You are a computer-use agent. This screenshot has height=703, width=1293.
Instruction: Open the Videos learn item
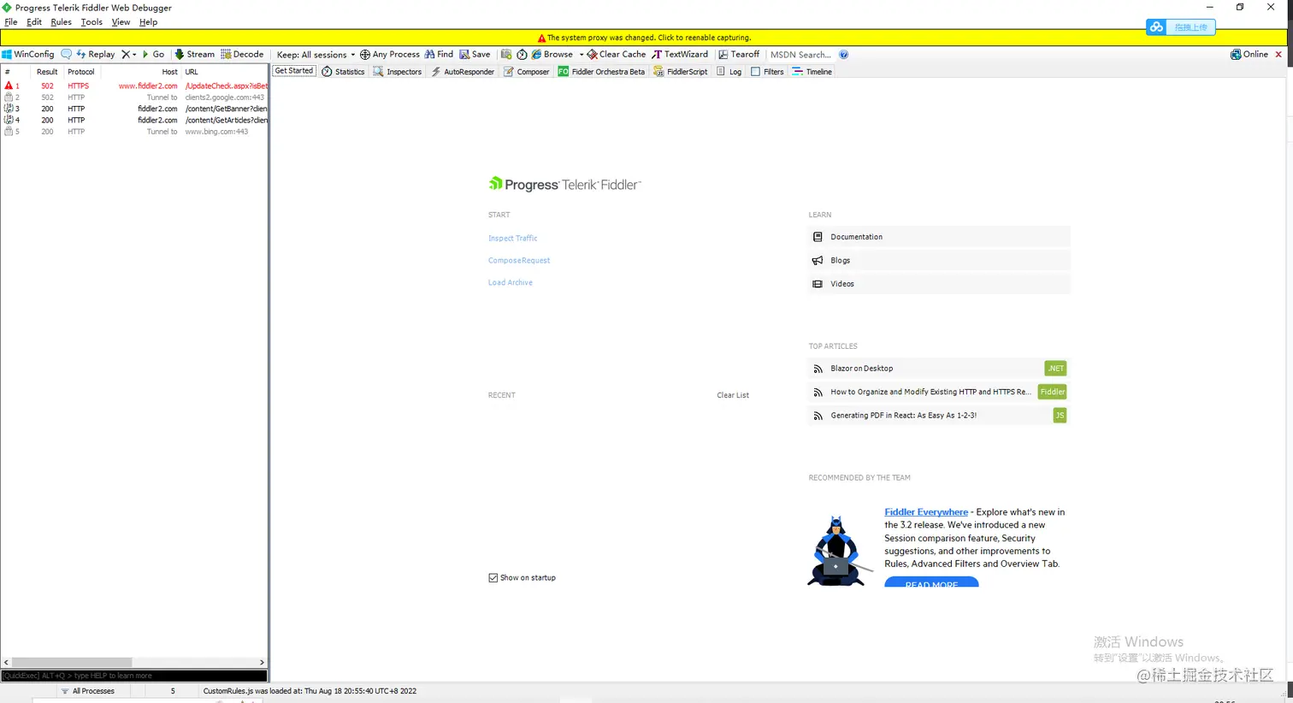[x=938, y=284]
